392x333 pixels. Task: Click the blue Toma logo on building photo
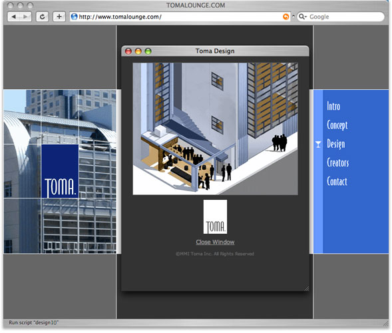[60, 171]
